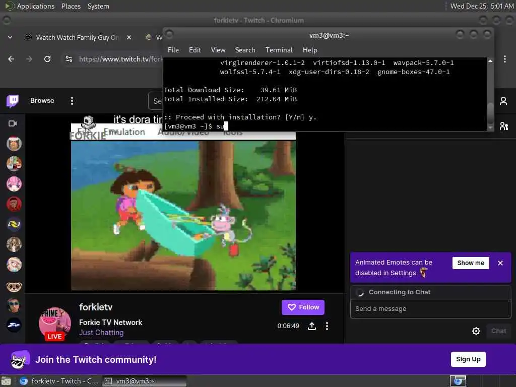Open the forkietv channel name link
Viewport: 516px width, 387px height.
[x=96, y=307]
